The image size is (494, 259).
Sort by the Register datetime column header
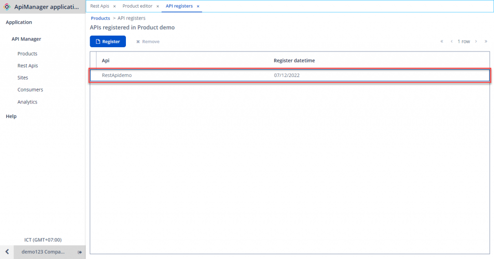[x=294, y=61]
